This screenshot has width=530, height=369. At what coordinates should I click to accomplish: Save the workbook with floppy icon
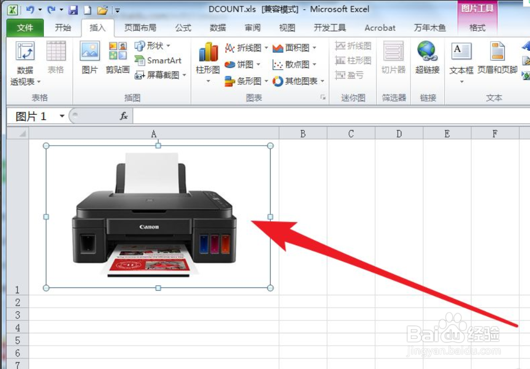tap(73, 10)
